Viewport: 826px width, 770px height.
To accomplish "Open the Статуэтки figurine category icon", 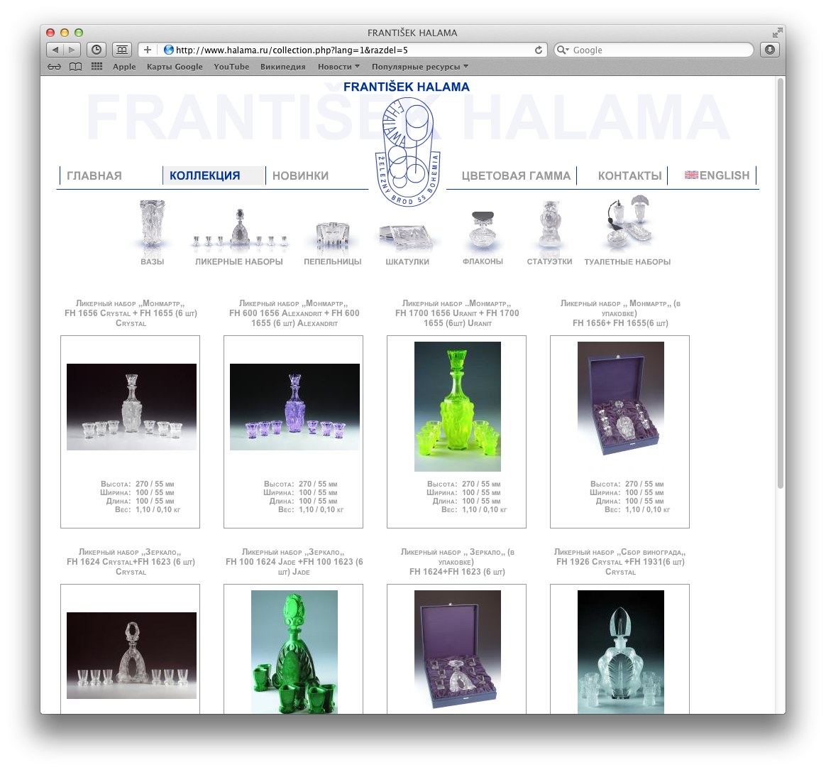I will (550, 225).
